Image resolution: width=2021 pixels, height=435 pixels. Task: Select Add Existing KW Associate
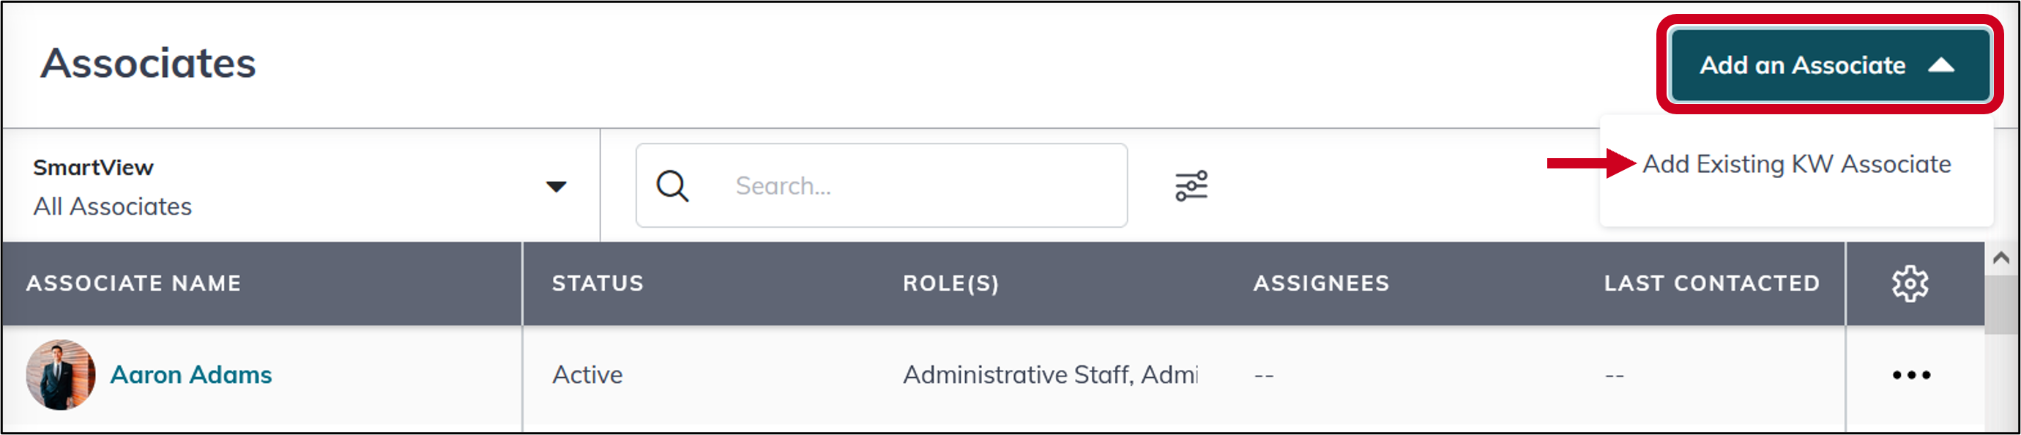[1798, 164]
